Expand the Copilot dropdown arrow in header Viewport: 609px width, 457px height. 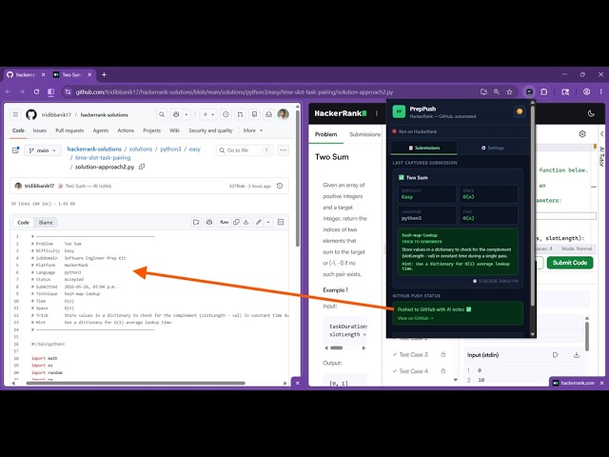[187, 114]
